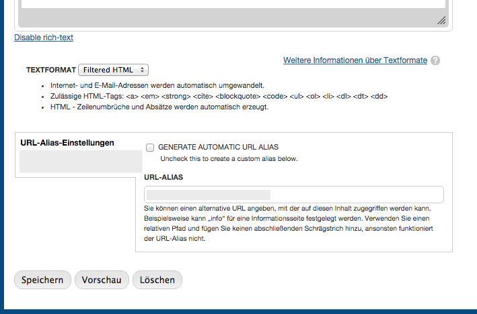Open 'Weitere Informationen über Textformate' link
Screen dimensions: 477x314
(355, 60)
